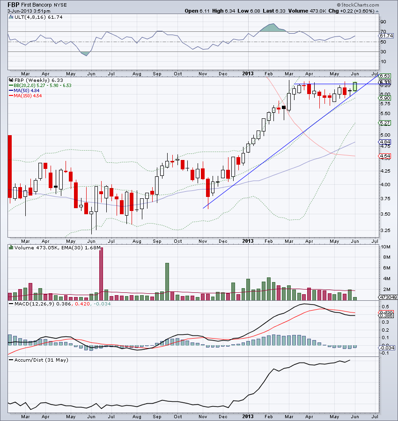Click the 2013 label on the price chart axis

tap(248, 241)
